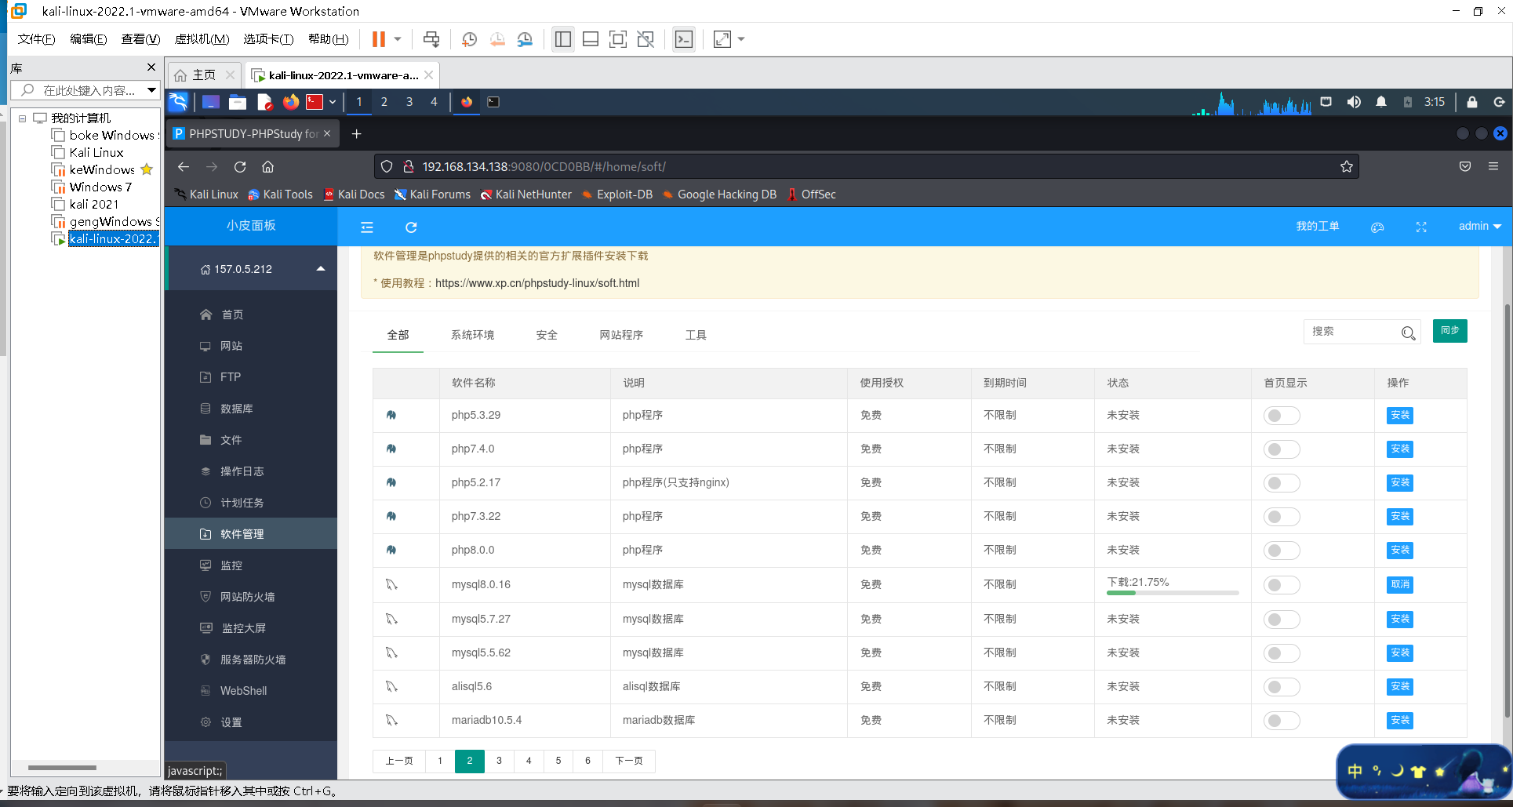Click the page vertical scrollbar

(x=1507, y=510)
